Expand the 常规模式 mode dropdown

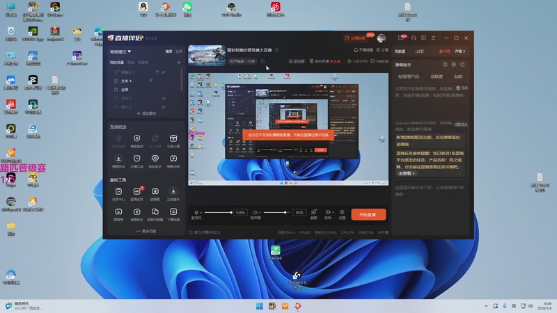click(120, 51)
